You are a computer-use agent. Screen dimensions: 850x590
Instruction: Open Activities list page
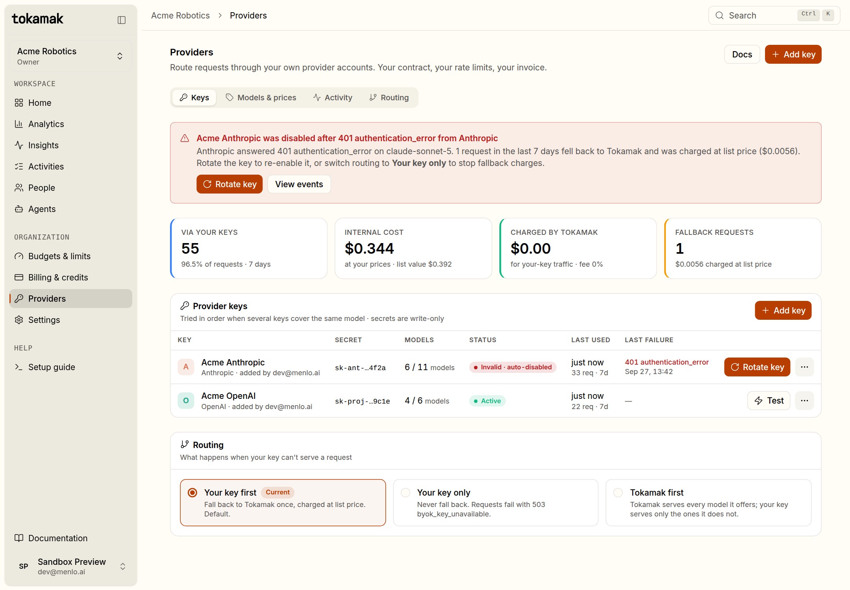[x=71, y=166]
